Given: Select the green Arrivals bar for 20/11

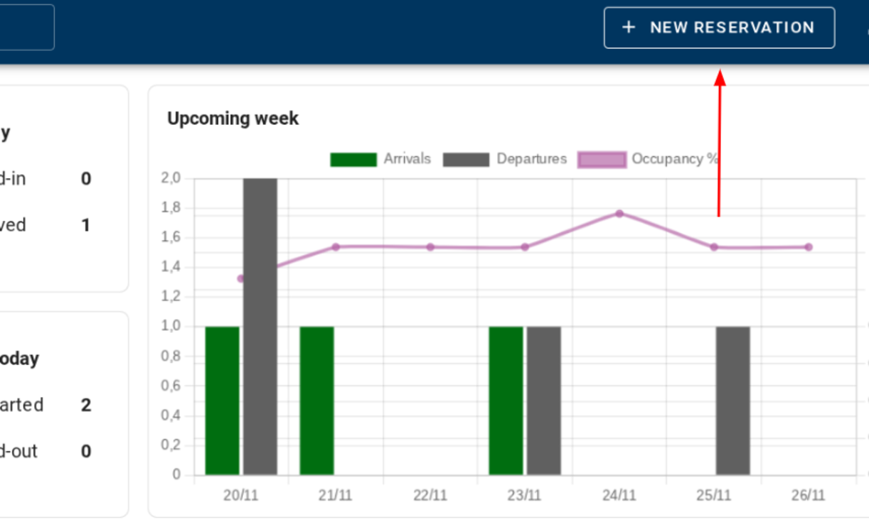Looking at the screenshot, I should [x=222, y=400].
